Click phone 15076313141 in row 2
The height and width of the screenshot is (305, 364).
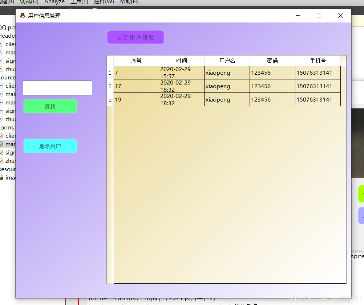coord(318,86)
